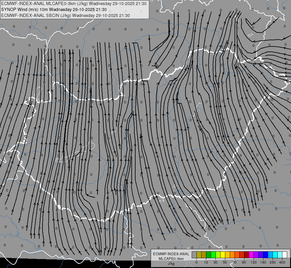Click the bright yellow legend swatch

tap(223, 255)
